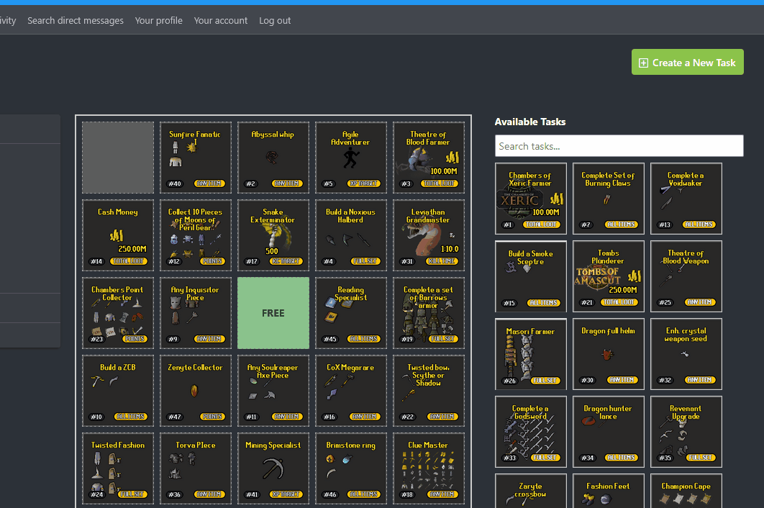This screenshot has height=508, width=764.
Task: Select the Agile Adventurer tile
Action: coord(351,158)
